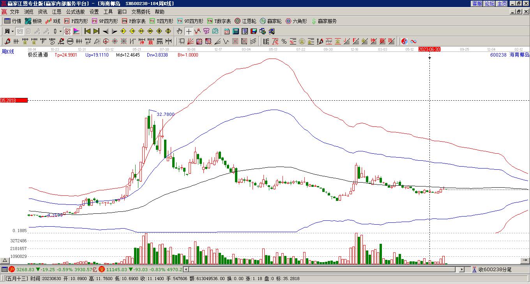Screen dimensions: 530x284
Task: Click the 2023-06-30 highlighted date marker
Action: (429, 49)
